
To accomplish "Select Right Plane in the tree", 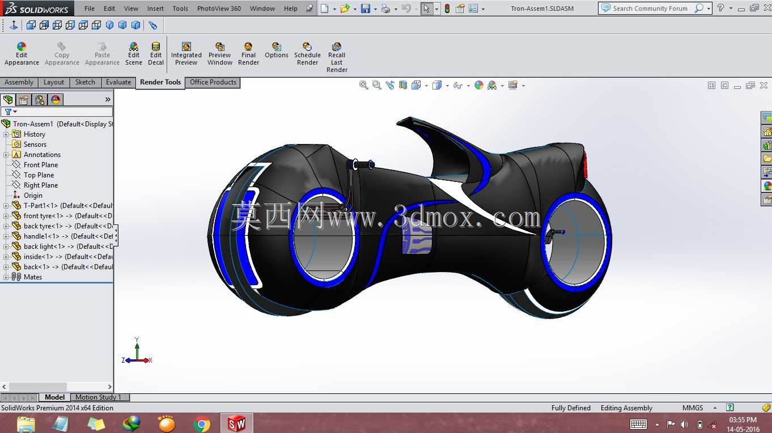I will [x=41, y=185].
